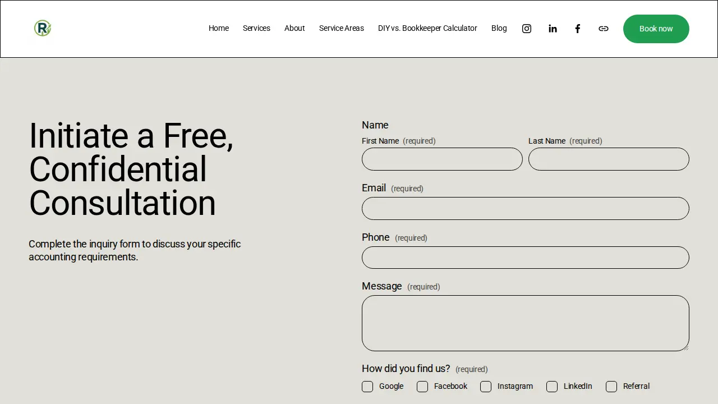Open the About page link
Viewport: 718px width, 404px height.
294,28
